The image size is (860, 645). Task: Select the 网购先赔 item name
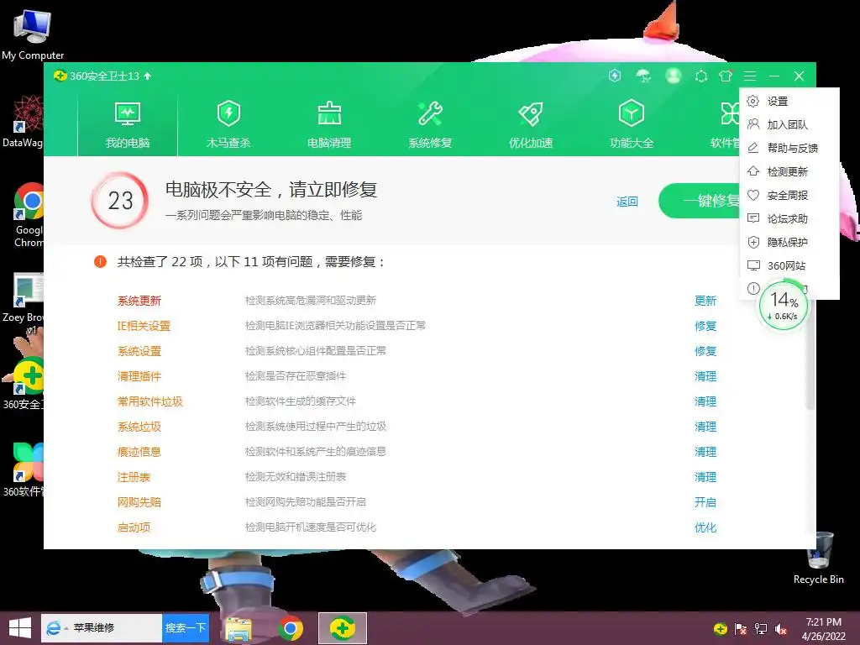coord(139,502)
